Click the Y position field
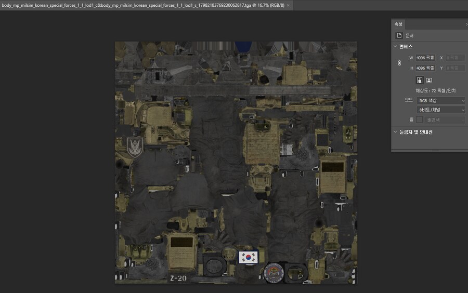Viewport: 468px width, 293px height. [x=455, y=68]
